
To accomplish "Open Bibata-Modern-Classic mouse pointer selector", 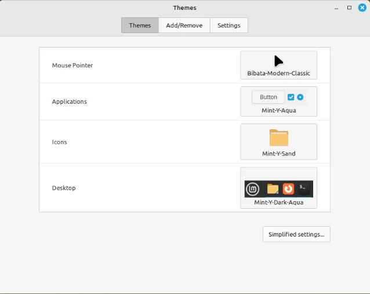I will [279, 65].
